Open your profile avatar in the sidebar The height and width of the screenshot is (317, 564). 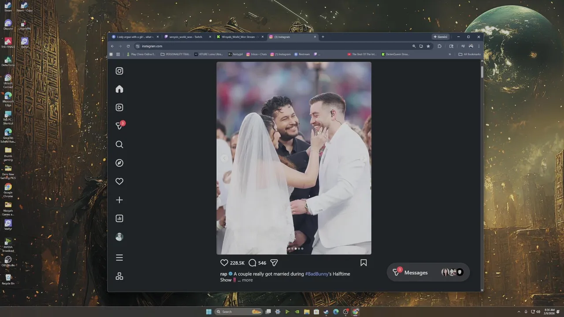tap(119, 237)
